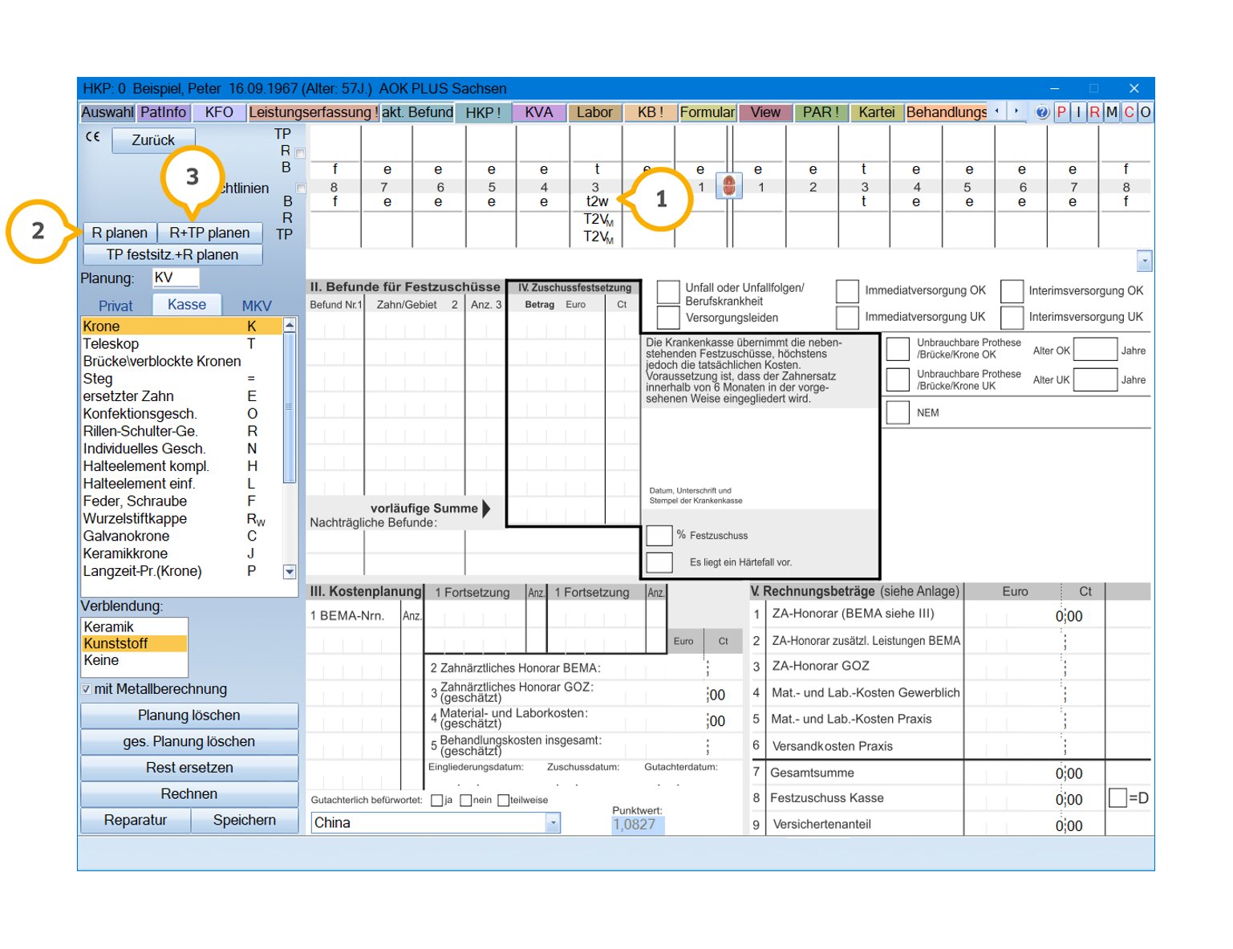This screenshot has width=1233, height=949.
Task: Tick the upper R row checkbox
Action: (300, 152)
